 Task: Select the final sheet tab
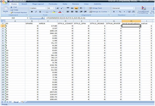coord(16,102)
